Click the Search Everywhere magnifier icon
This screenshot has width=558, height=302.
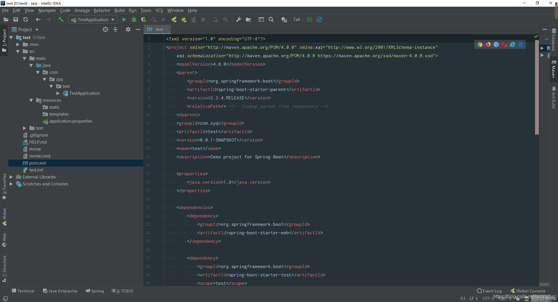tap(271, 19)
